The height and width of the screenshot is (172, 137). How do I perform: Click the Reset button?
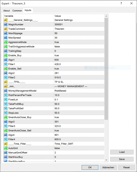[127, 167]
